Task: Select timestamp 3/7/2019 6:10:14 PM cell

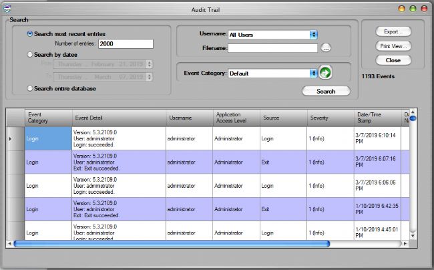Action: pyautogui.click(x=377, y=138)
